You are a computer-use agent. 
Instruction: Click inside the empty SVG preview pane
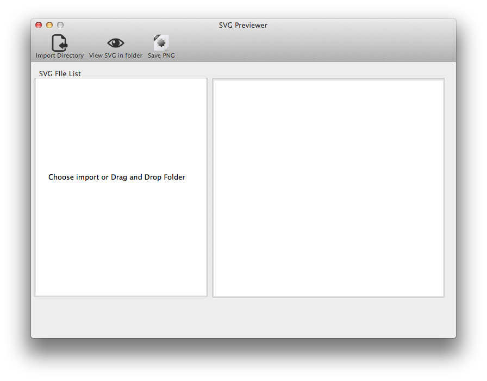coord(329,188)
